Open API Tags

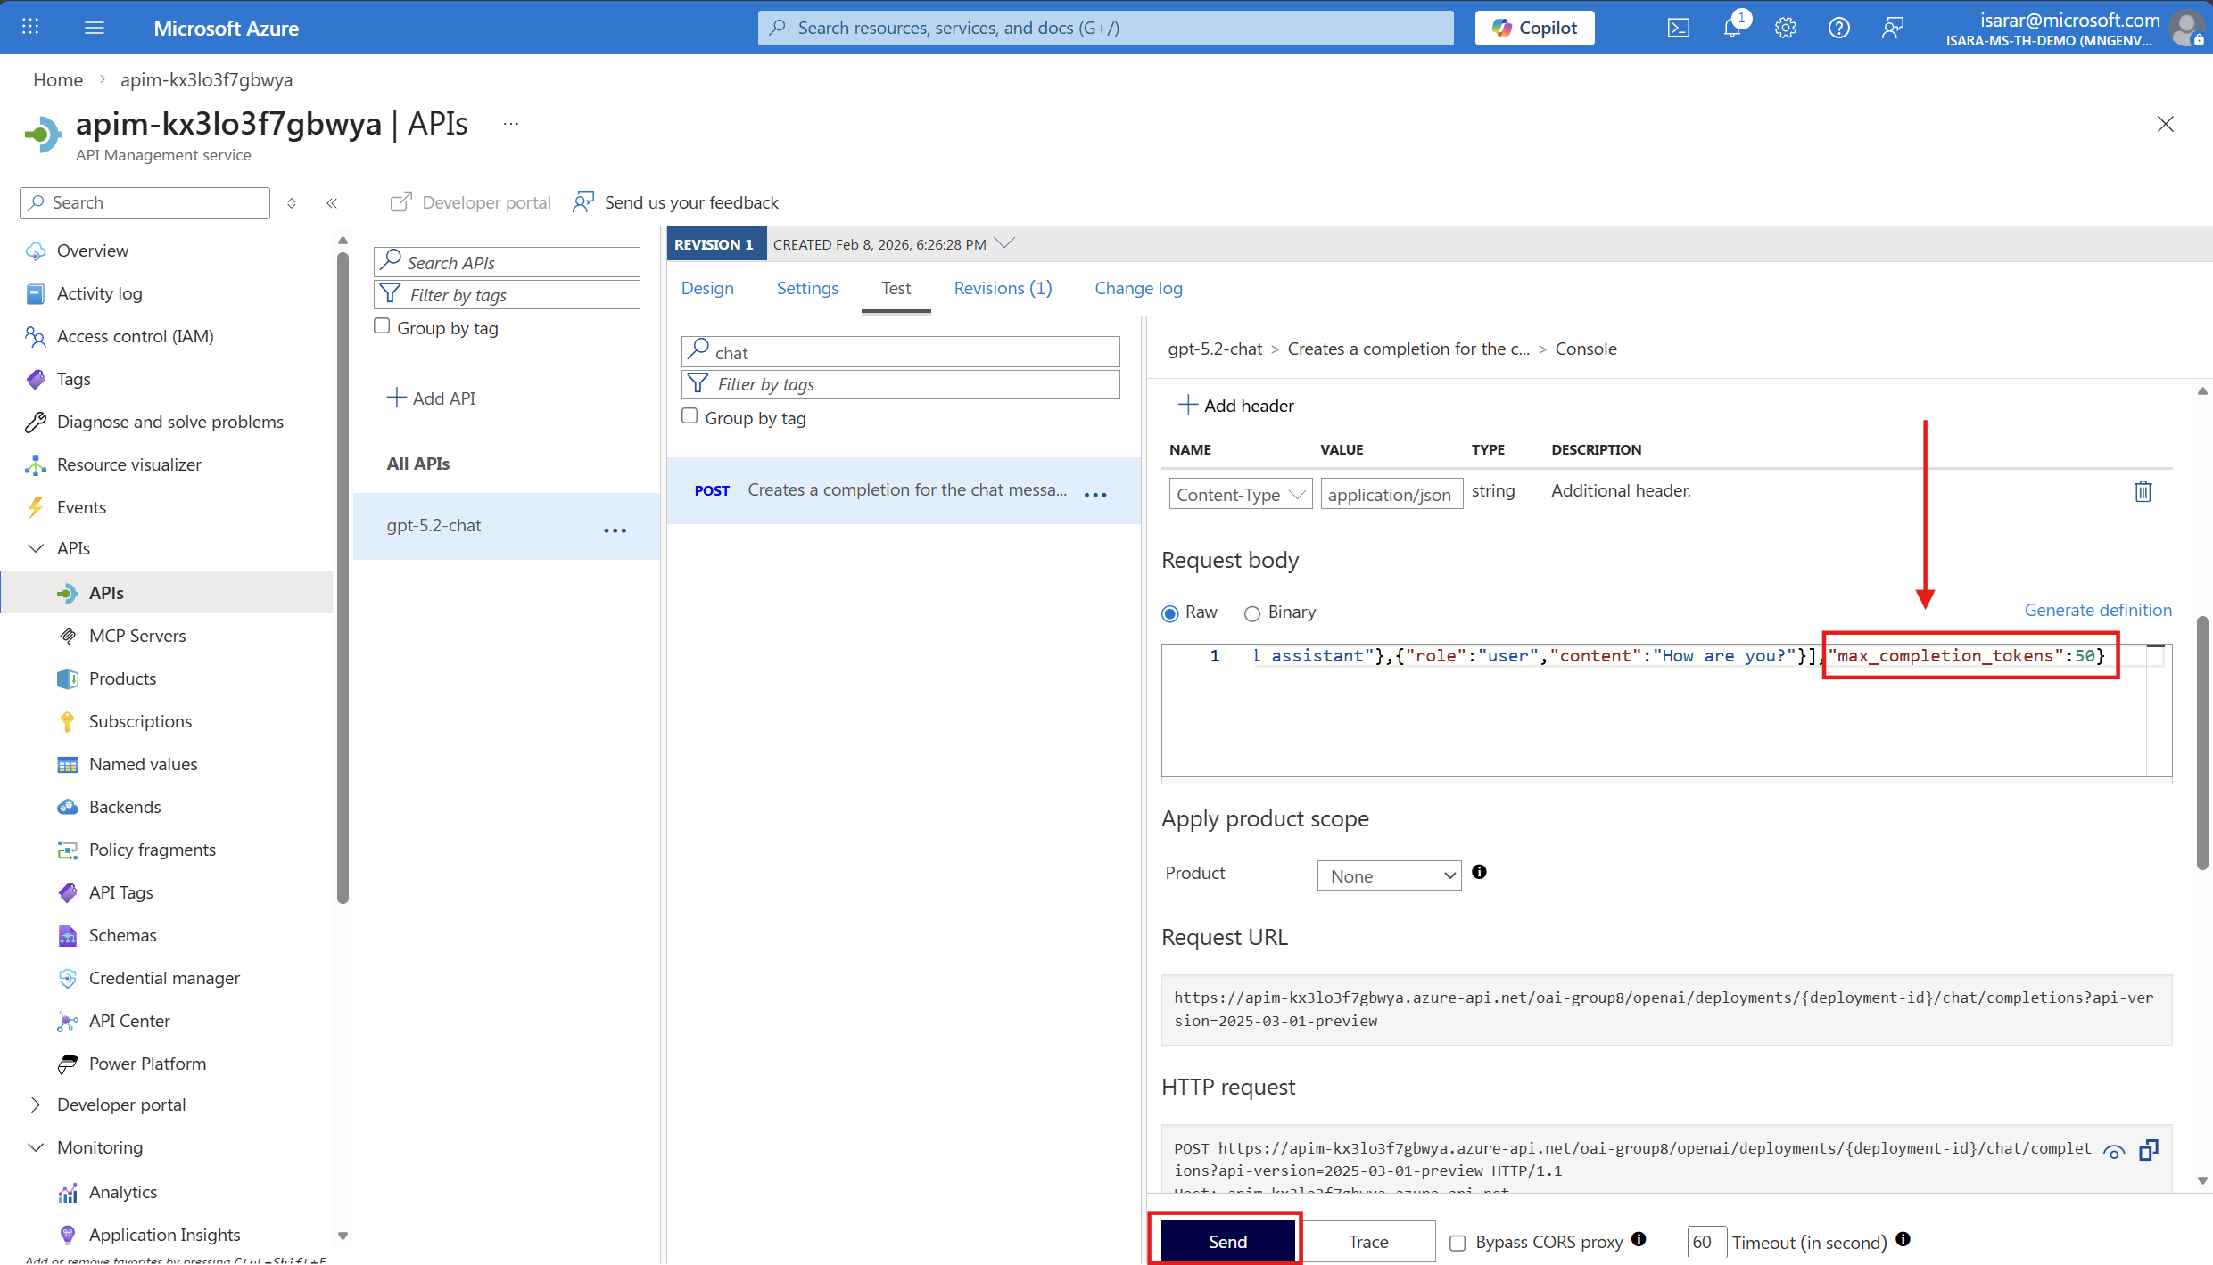tap(121, 892)
